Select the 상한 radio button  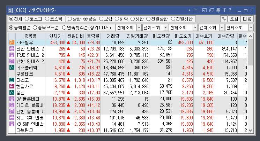tap(70, 19)
